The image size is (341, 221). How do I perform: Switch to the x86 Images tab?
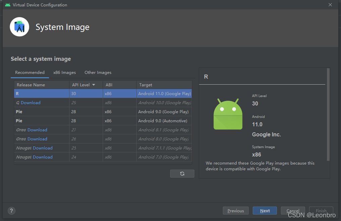click(x=64, y=73)
